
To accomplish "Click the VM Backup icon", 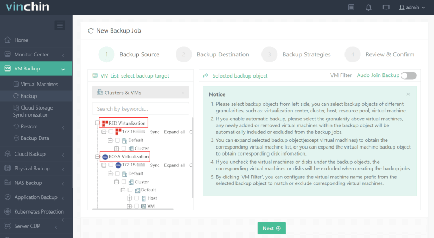I will pos(8,68).
